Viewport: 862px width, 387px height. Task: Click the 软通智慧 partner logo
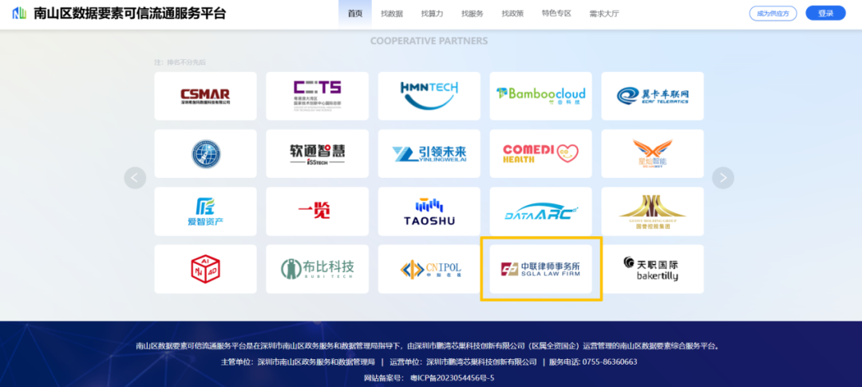[x=317, y=153]
